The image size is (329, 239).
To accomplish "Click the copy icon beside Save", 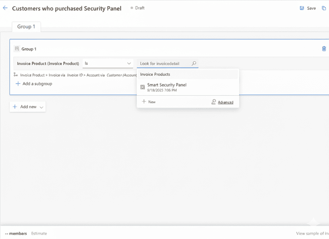I will pyautogui.click(x=324, y=8).
